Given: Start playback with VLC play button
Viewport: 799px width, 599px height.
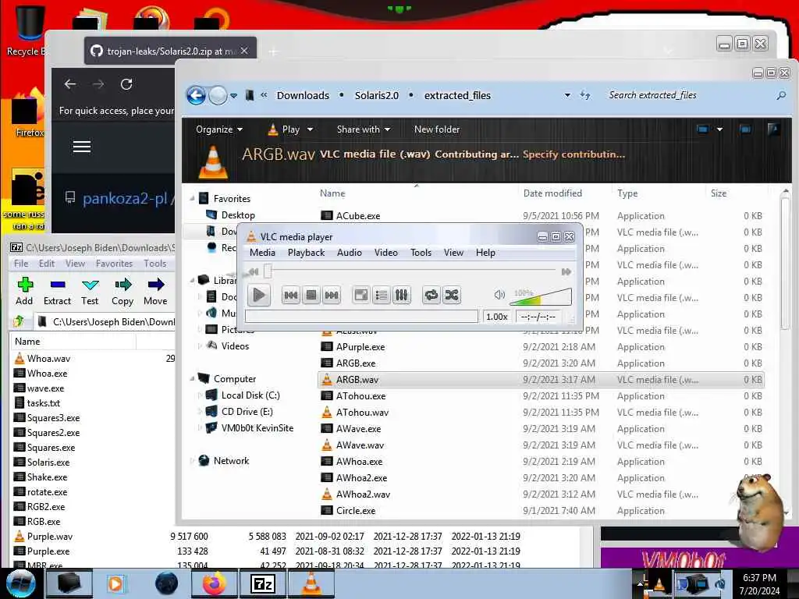Looking at the screenshot, I should pyautogui.click(x=259, y=295).
